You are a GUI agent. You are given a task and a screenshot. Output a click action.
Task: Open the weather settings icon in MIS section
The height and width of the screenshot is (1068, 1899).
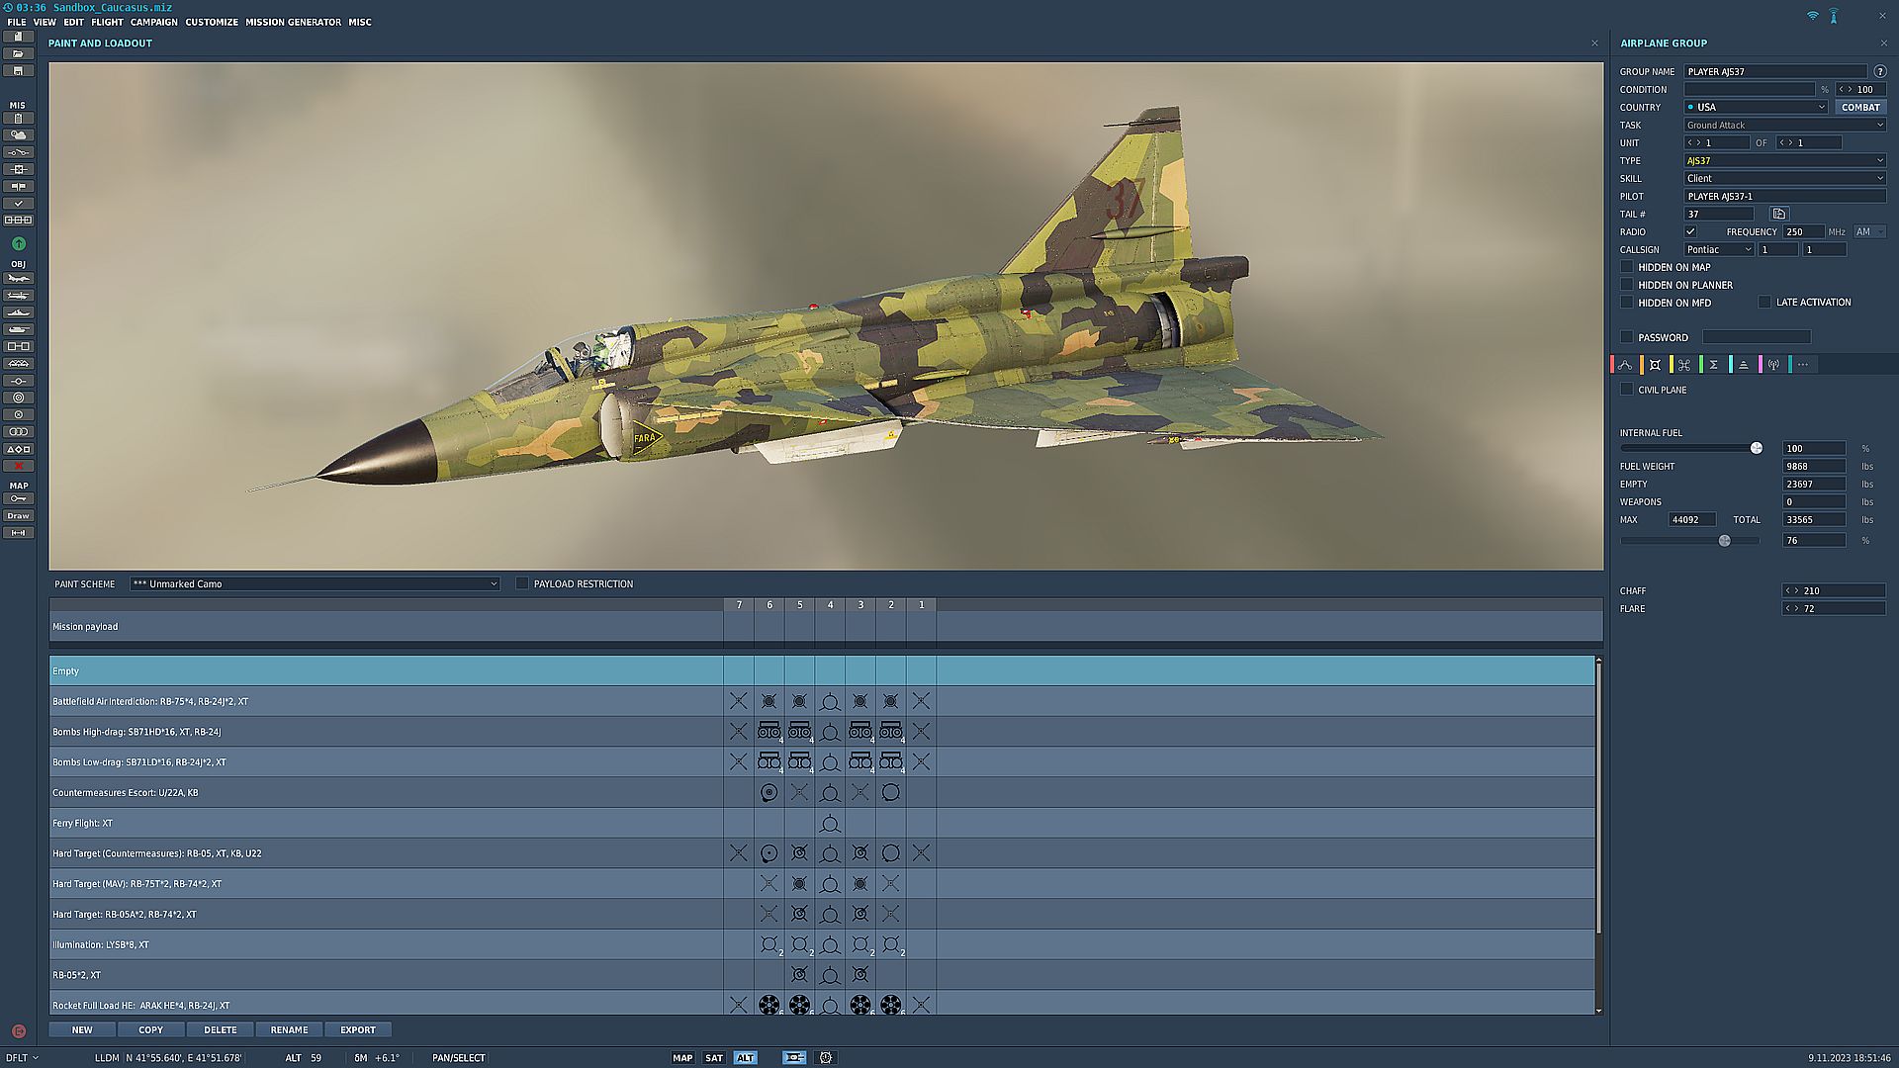point(18,133)
